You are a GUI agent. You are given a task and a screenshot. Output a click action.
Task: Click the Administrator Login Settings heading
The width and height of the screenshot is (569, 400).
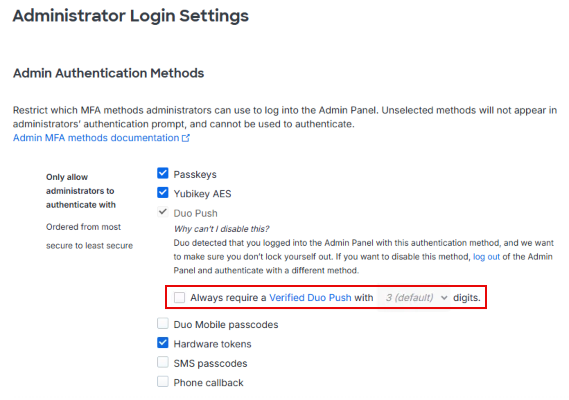click(131, 16)
